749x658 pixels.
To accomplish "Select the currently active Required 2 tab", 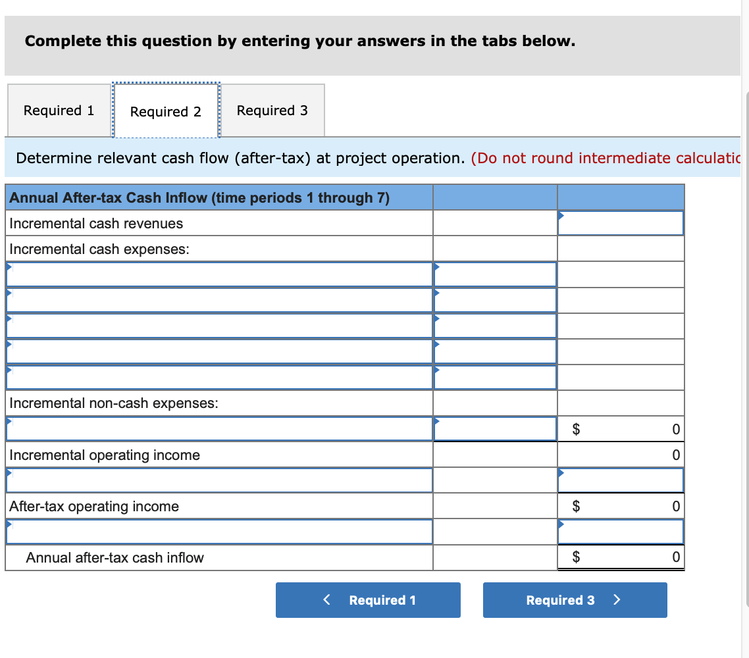I will 166,111.
